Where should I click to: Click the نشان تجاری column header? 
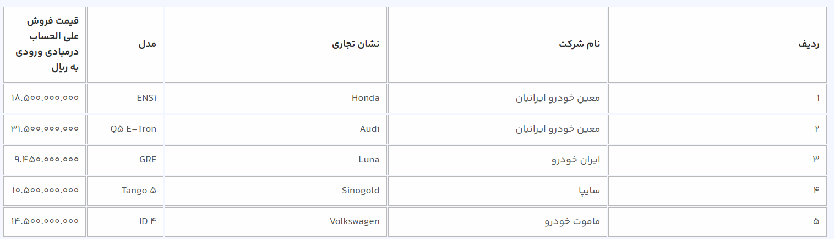coord(356,44)
